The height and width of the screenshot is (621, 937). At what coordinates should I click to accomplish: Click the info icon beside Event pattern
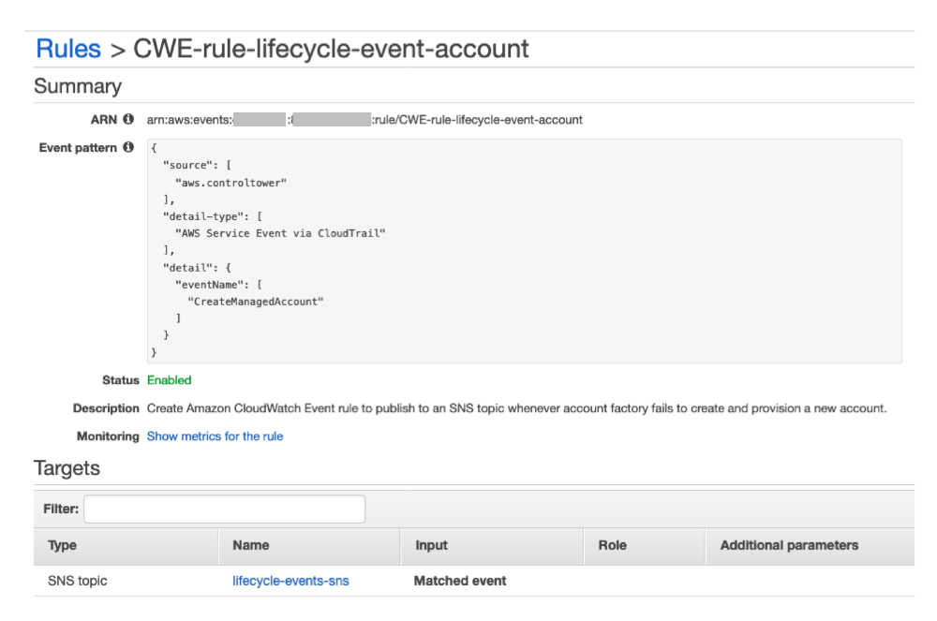(x=130, y=146)
